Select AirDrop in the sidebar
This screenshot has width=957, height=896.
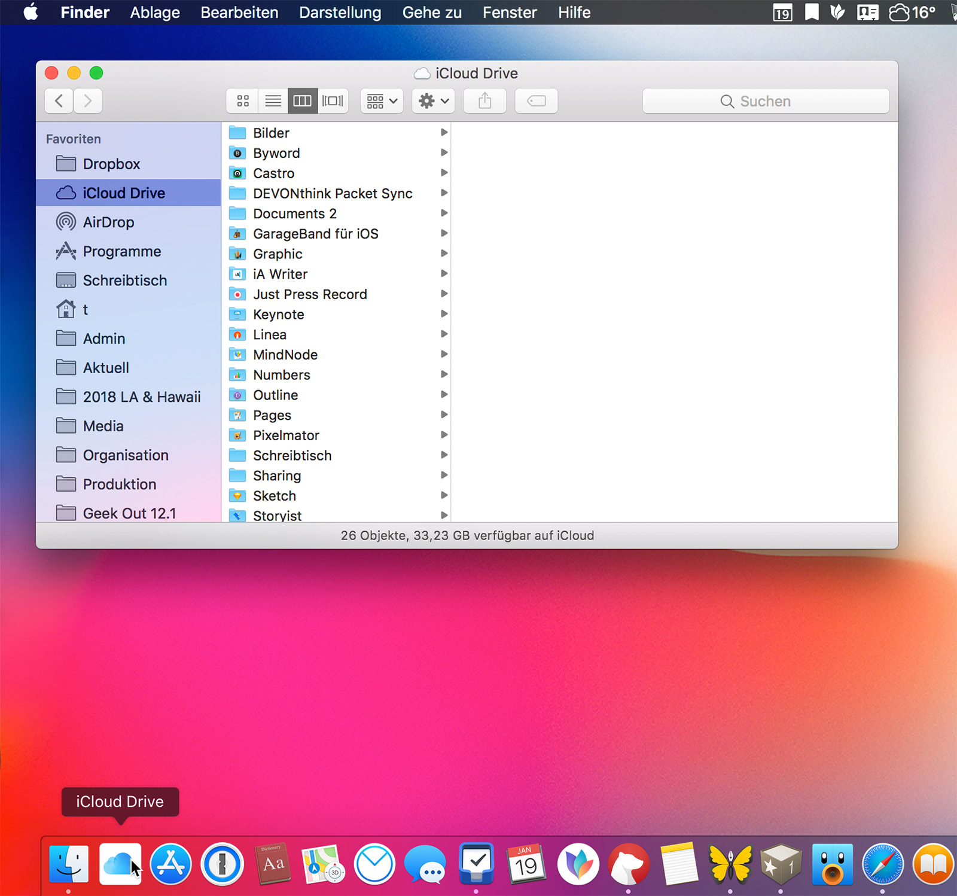tap(108, 223)
